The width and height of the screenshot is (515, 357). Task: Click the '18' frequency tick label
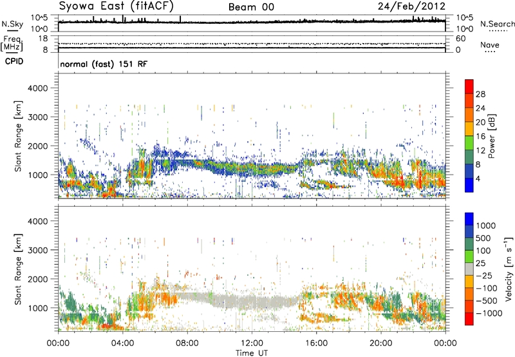(43, 39)
